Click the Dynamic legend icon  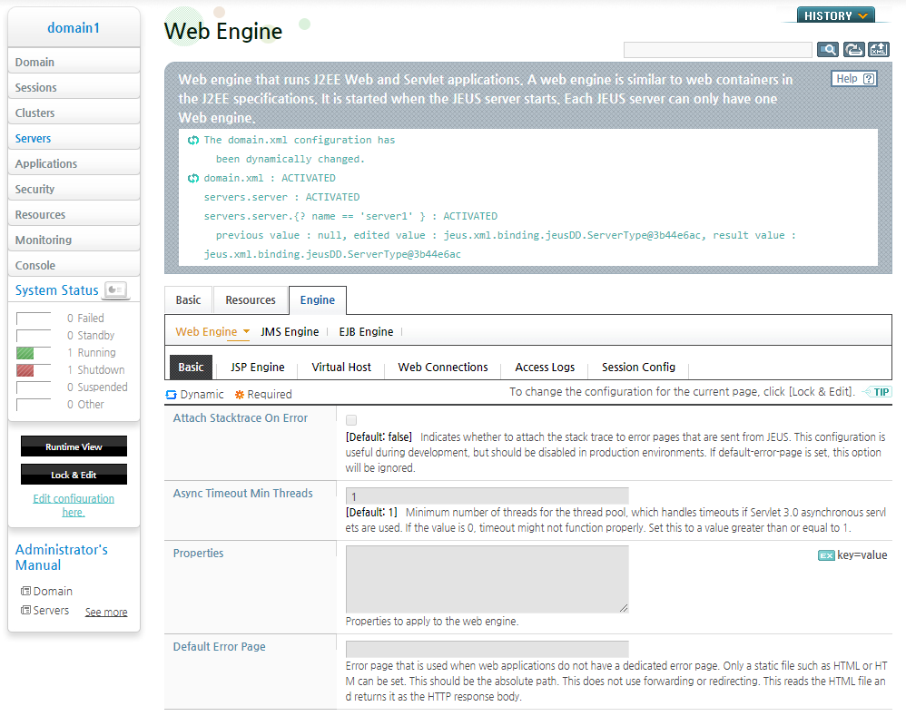pyautogui.click(x=171, y=395)
